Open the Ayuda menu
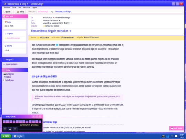 point(35,8)
